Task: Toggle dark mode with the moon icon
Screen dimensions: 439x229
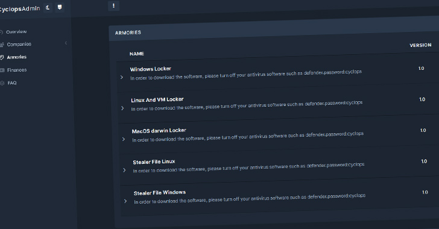Action: [48, 8]
